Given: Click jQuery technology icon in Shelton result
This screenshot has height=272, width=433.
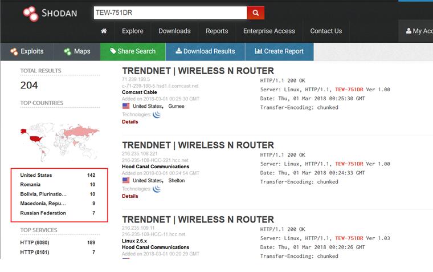Looking at the screenshot, I should pyautogui.click(x=157, y=189).
